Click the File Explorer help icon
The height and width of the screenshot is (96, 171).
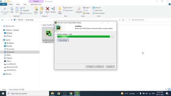click(x=169, y=4)
